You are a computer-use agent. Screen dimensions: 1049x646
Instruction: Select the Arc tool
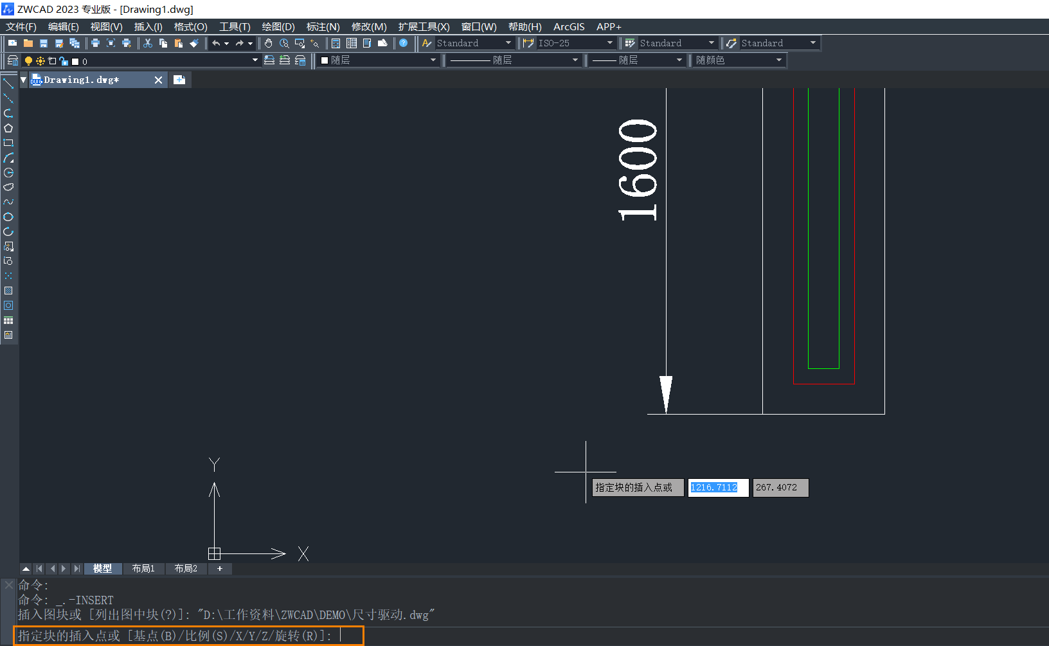point(8,157)
